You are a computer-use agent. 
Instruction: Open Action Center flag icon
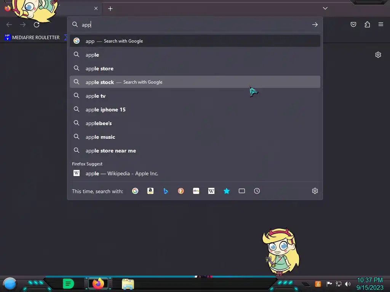tap(329, 284)
